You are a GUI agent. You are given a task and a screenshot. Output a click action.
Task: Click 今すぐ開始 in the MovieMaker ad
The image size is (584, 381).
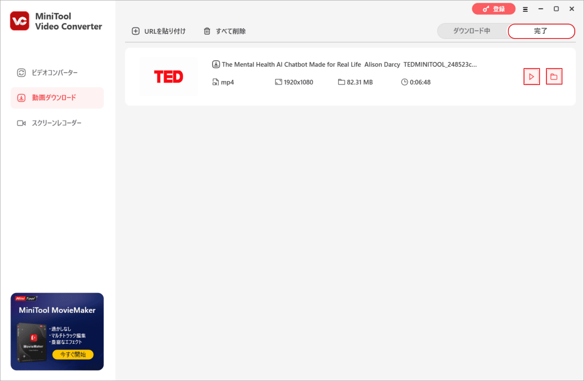(x=73, y=354)
